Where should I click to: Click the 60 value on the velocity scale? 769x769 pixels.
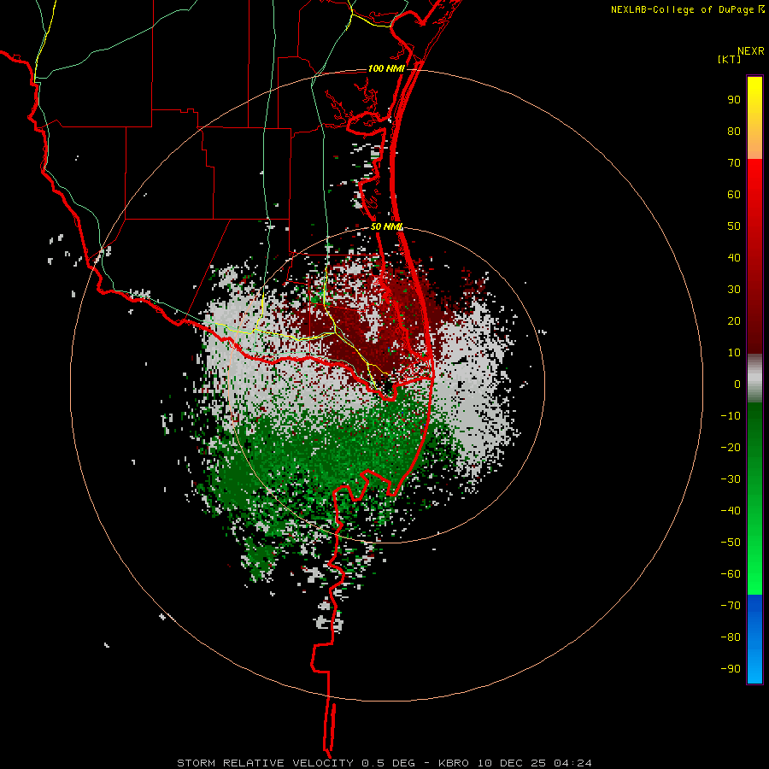pyautogui.click(x=734, y=195)
